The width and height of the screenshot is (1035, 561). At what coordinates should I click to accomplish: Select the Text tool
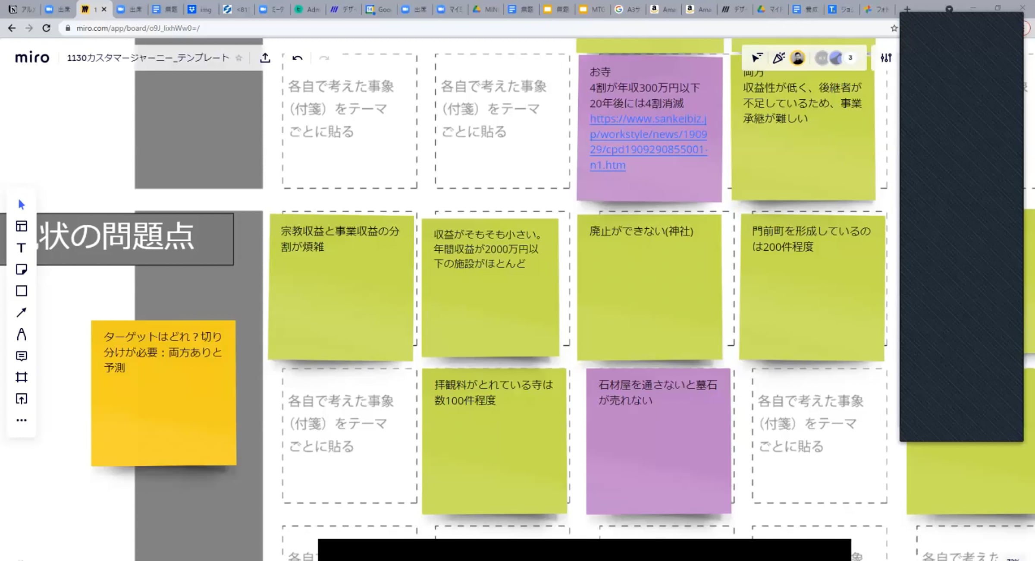pyautogui.click(x=22, y=248)
